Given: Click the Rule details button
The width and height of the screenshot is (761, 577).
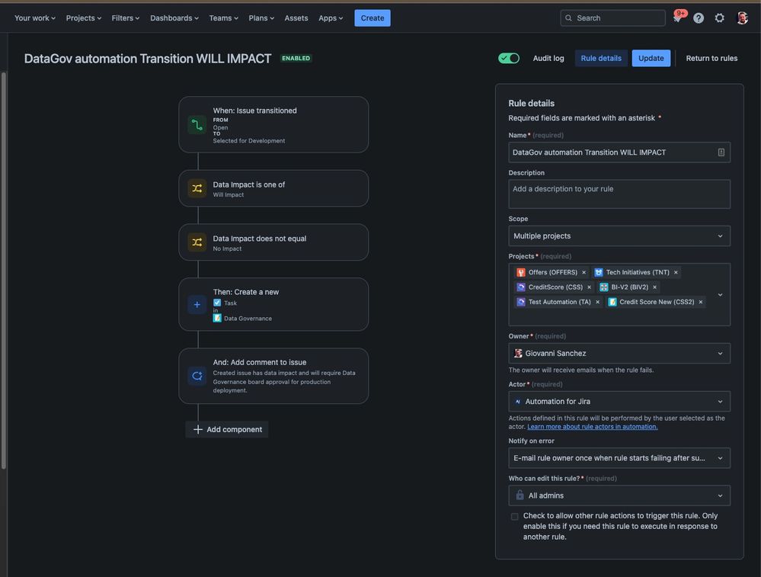Looking at the screenshot, I should [601, 58].
